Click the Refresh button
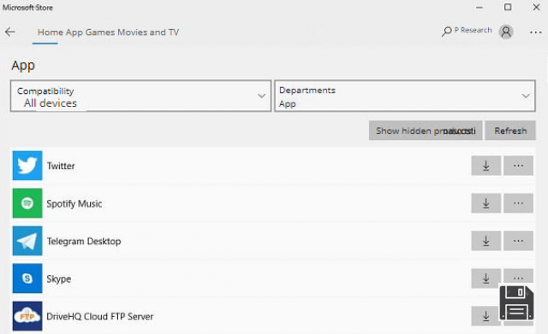The height and width of the screenshot is (334, 548). point(510,131)
